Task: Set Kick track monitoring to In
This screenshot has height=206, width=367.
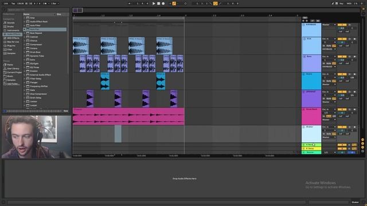Action: pos(324,46)
